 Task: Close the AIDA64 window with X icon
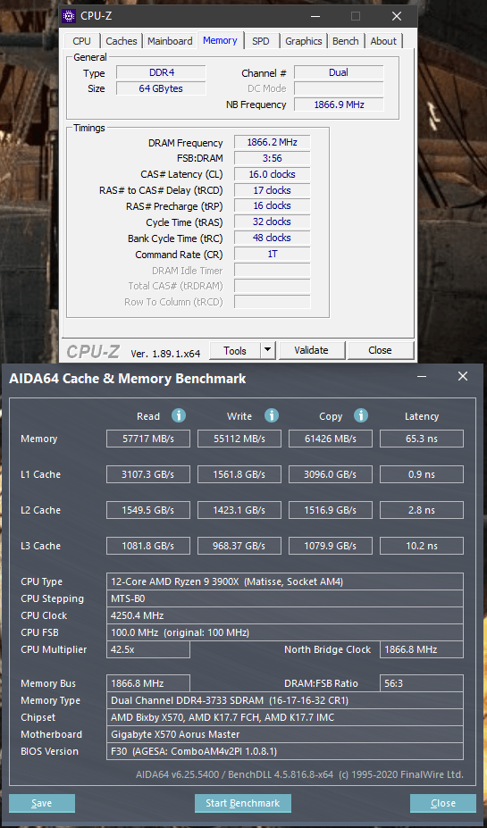tap(463, 376)
